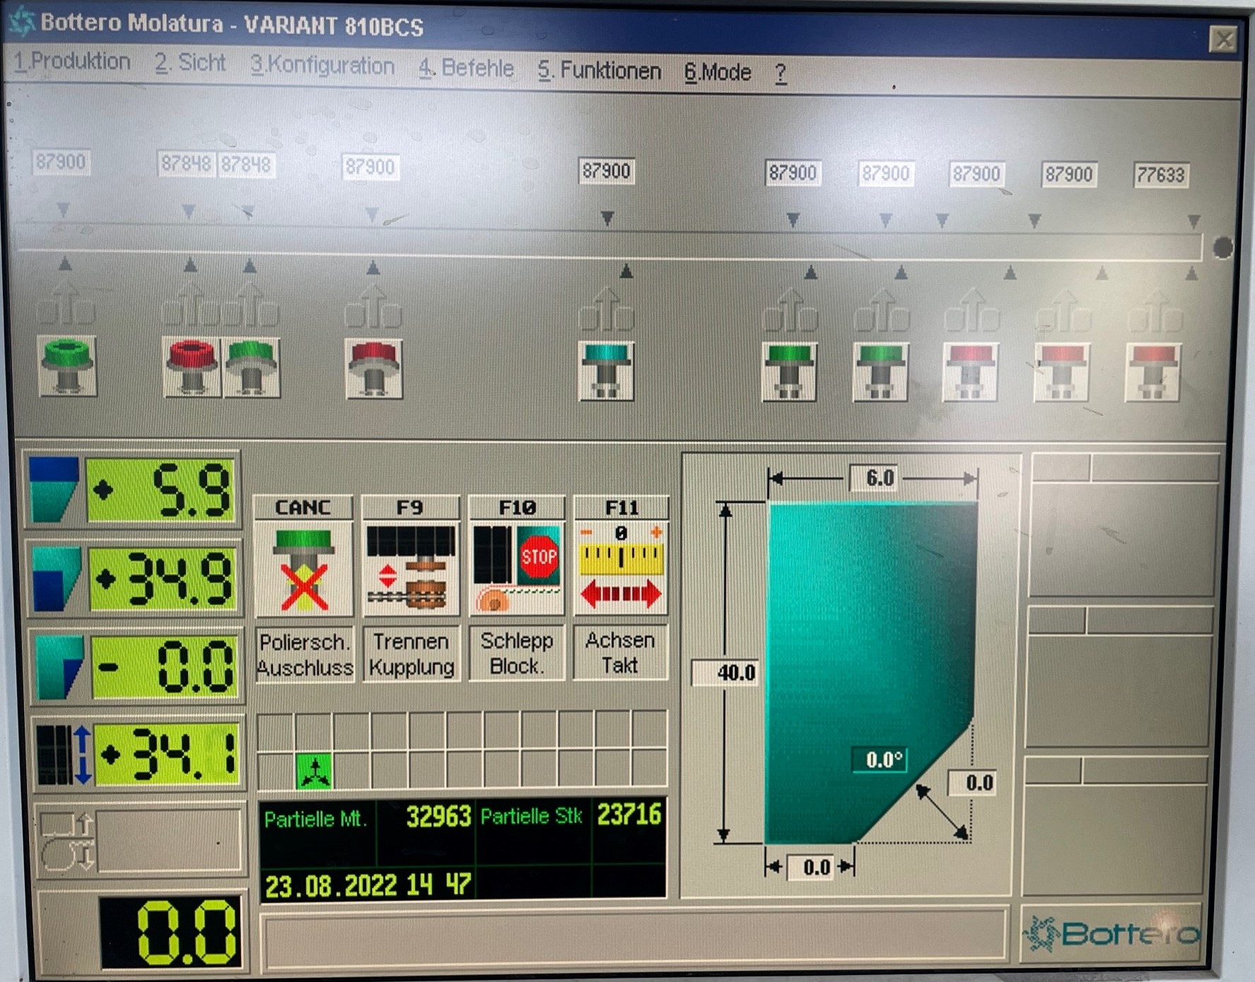Click the faded up-arrow icon above the teal spindle

[x=606, y=309]
